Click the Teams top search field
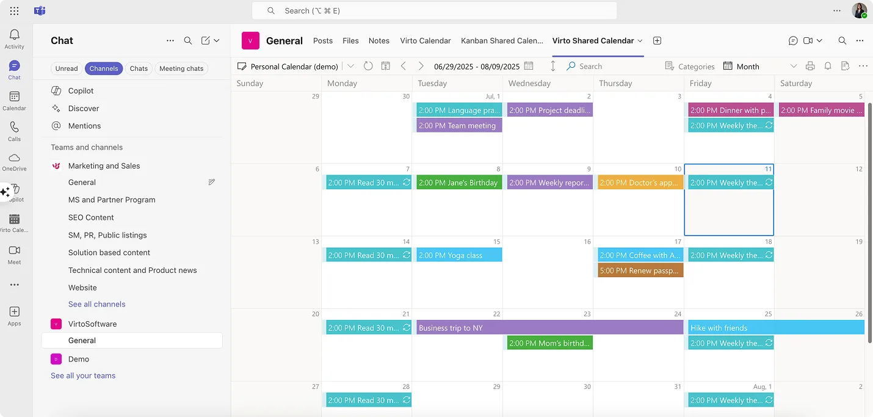 point(434,10)
